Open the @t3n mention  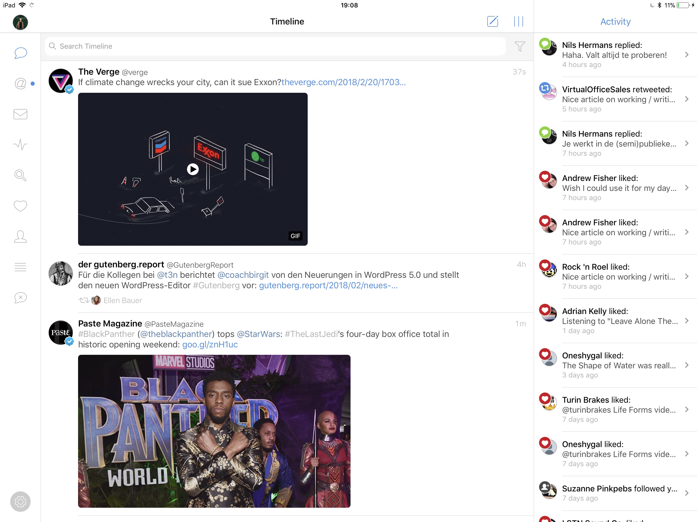167,275
